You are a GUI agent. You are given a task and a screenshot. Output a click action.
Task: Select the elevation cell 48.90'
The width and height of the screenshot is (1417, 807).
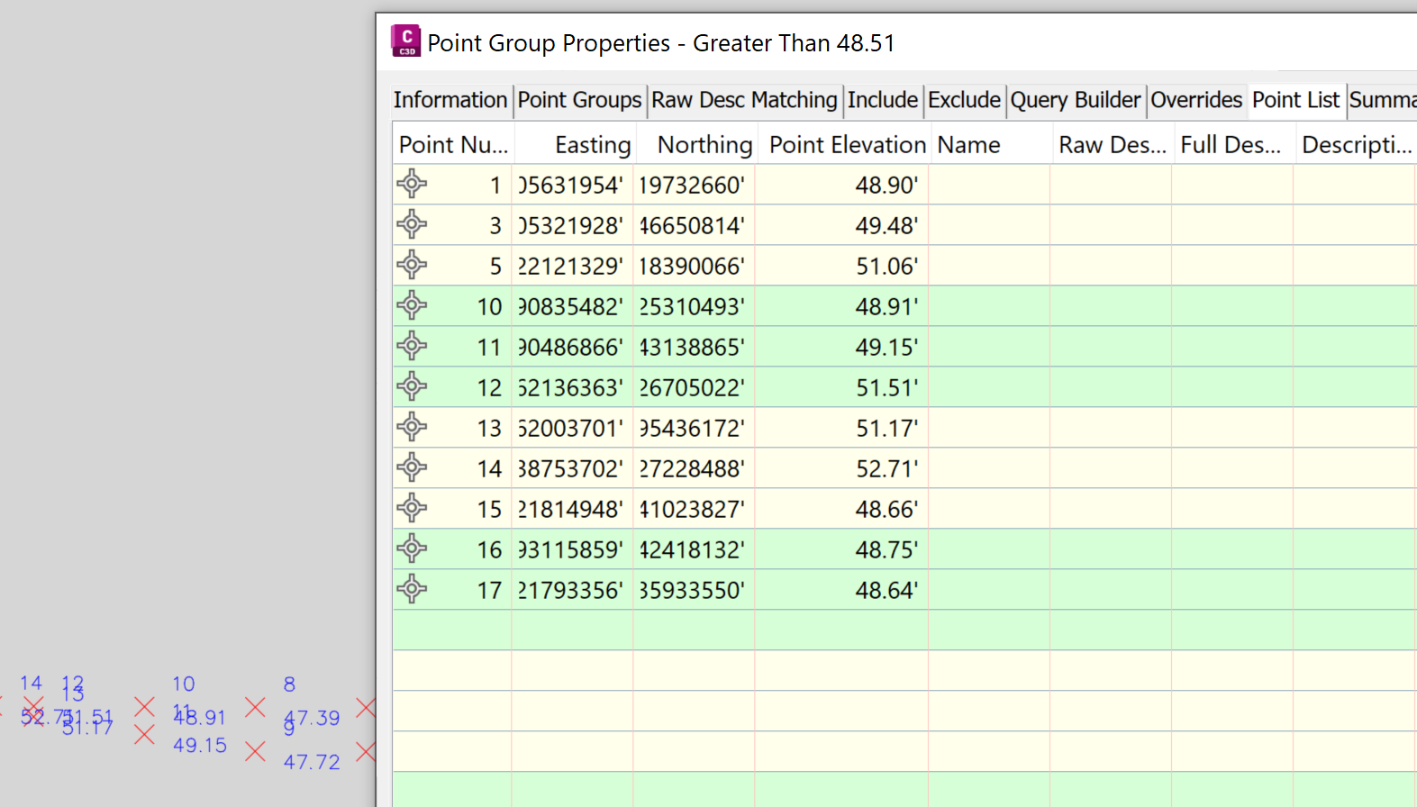point(841,185)
